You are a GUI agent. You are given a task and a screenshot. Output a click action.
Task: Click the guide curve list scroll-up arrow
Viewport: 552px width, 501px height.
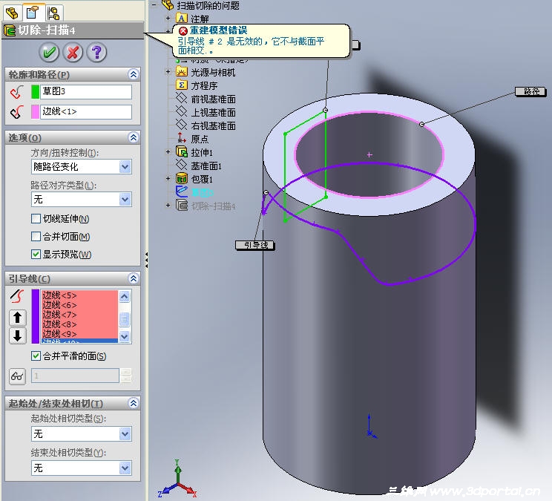coord(124,296)
